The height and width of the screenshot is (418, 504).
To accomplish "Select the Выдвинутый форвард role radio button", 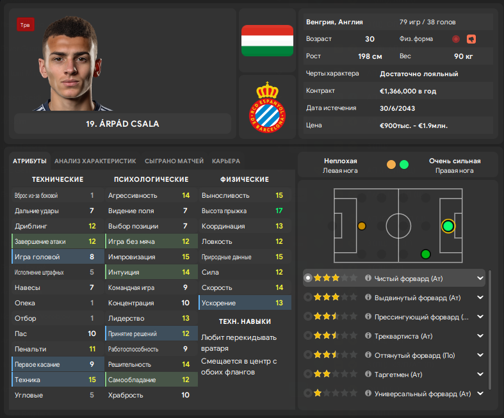I will [308, 298].
